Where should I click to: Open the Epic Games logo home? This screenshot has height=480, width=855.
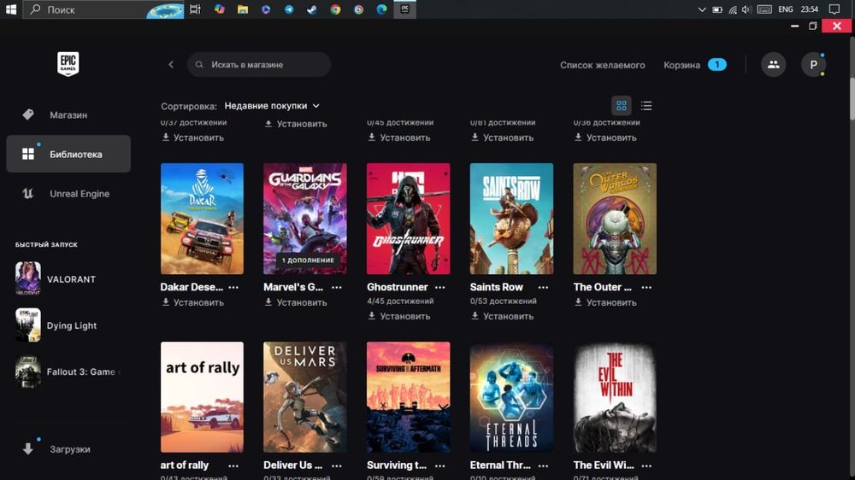point(68,64)
